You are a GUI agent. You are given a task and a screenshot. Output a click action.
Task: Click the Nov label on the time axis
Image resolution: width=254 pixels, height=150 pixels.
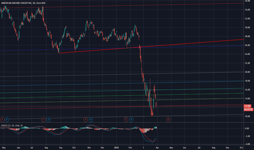tap(89, 148)
